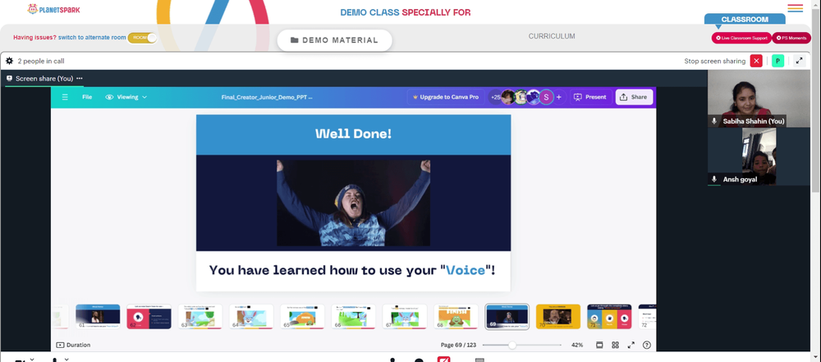Click the add collaborator plus icon
This screenshot has width=821, height=362.
pyautogui.click(x=558, y=97)
